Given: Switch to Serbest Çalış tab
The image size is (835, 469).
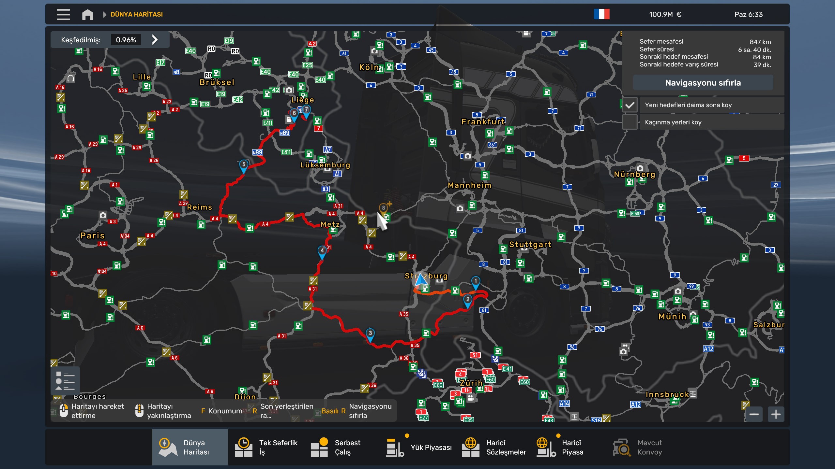Looking at the screenshot, I should point(342,447).
